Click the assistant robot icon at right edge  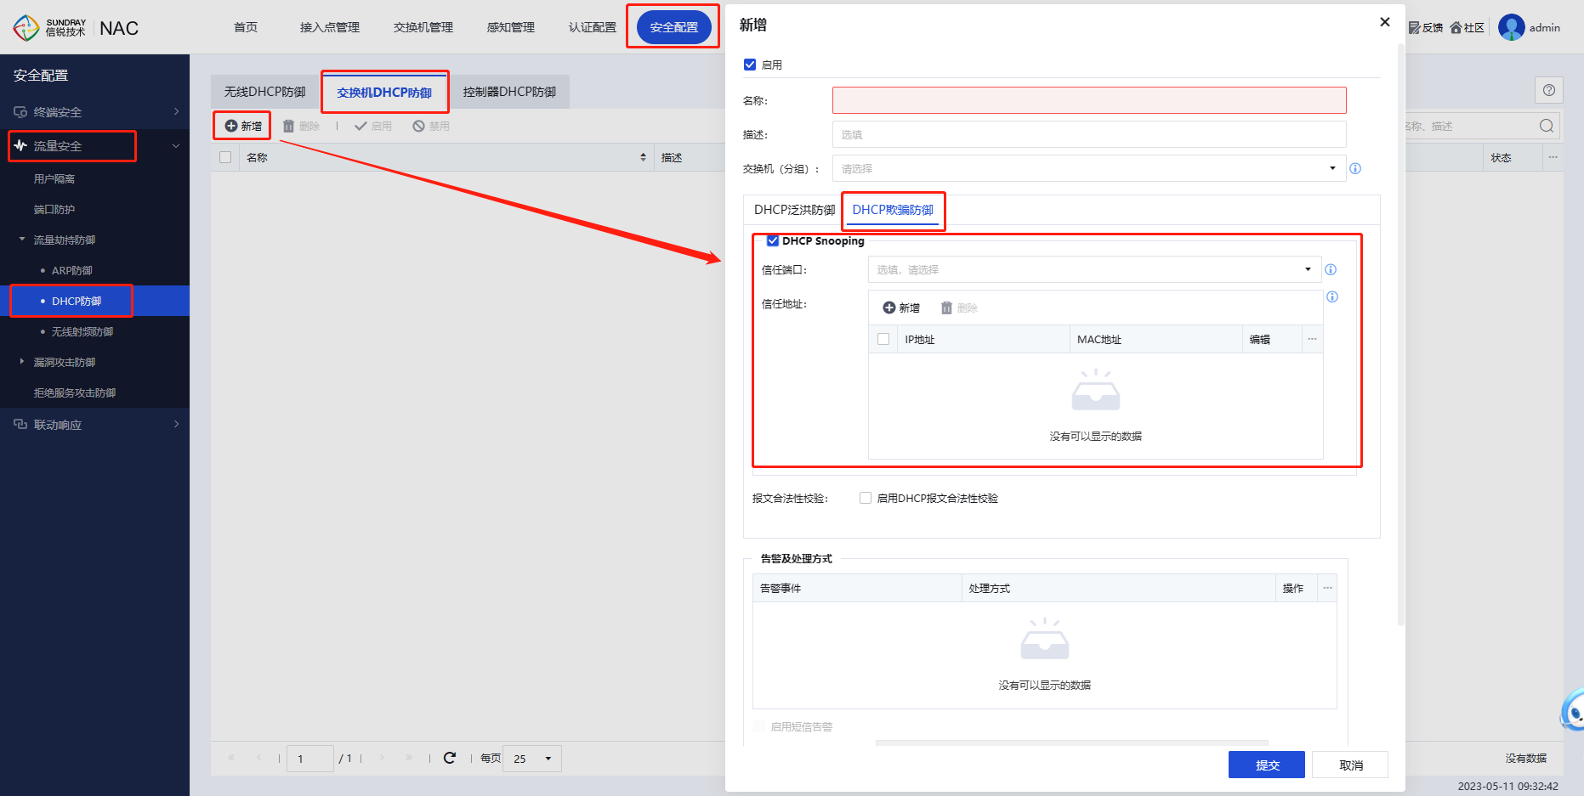point(1573,710)
